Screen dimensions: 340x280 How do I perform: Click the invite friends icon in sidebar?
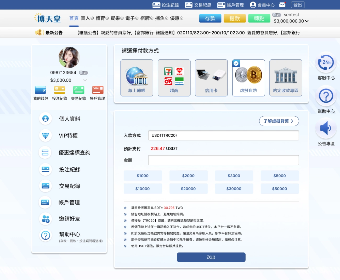point(46,219)
